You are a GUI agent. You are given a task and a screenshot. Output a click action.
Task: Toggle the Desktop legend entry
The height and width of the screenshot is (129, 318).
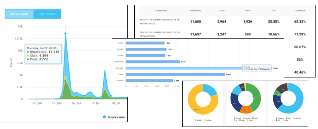pos(208,120)
